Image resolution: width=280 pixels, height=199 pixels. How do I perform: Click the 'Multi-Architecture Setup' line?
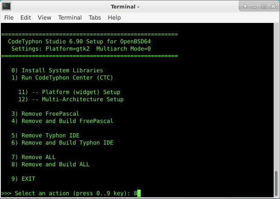pyautogui.click(x=71, y=99)
